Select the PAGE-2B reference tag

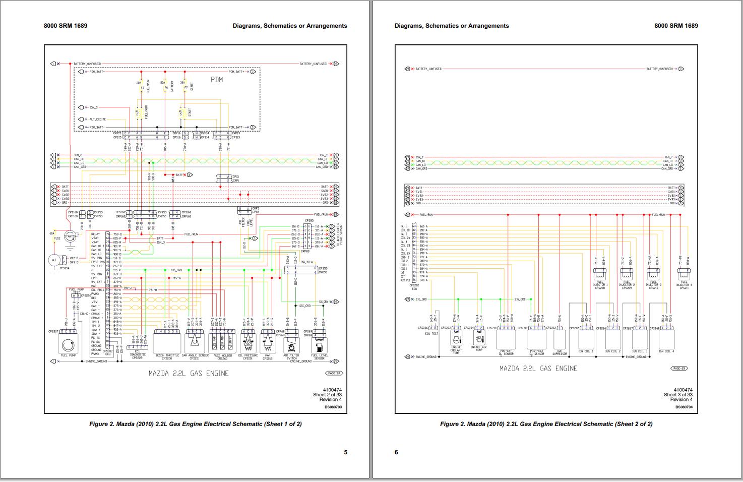click(x=678, y=369)
